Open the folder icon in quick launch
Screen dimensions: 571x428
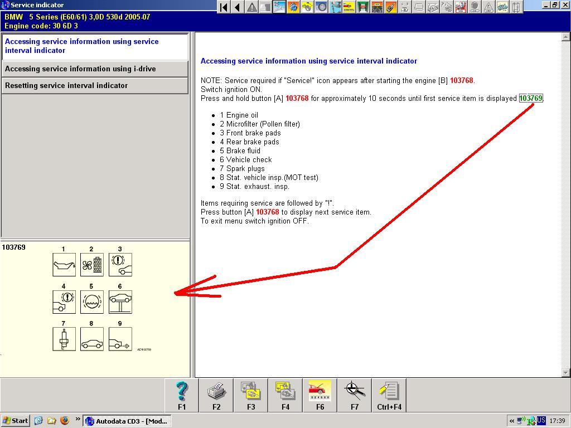(x=51, y=421)
